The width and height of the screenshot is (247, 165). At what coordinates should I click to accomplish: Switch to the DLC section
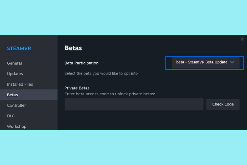[29, 116]
